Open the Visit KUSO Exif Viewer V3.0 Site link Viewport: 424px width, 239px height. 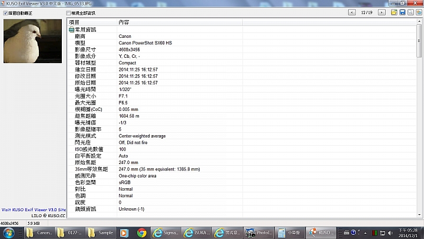pyautogui.click(x=34, y=209)
